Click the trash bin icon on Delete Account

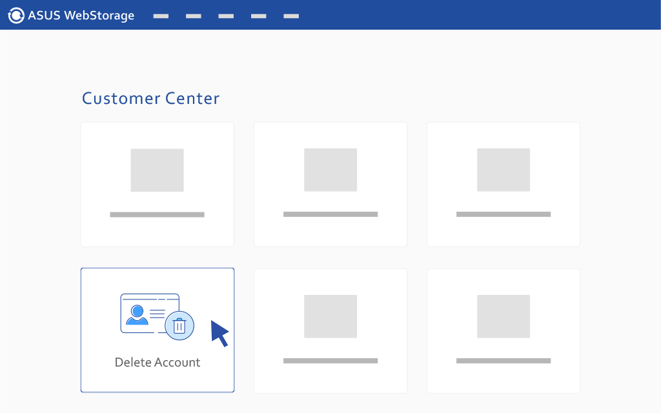tap(179, 325)
